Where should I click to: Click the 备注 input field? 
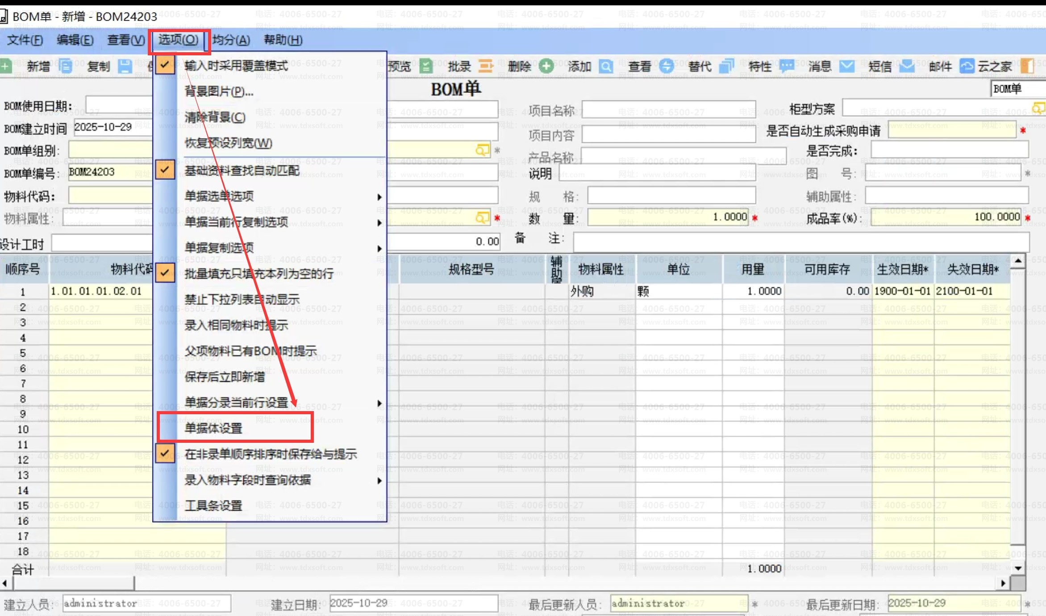(x=801, y=241)
